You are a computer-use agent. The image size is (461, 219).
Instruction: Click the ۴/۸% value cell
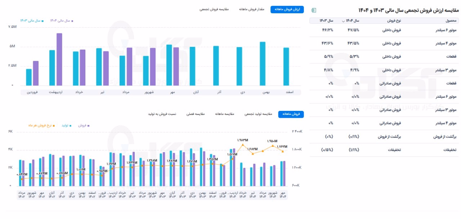[x=328, y=70]
